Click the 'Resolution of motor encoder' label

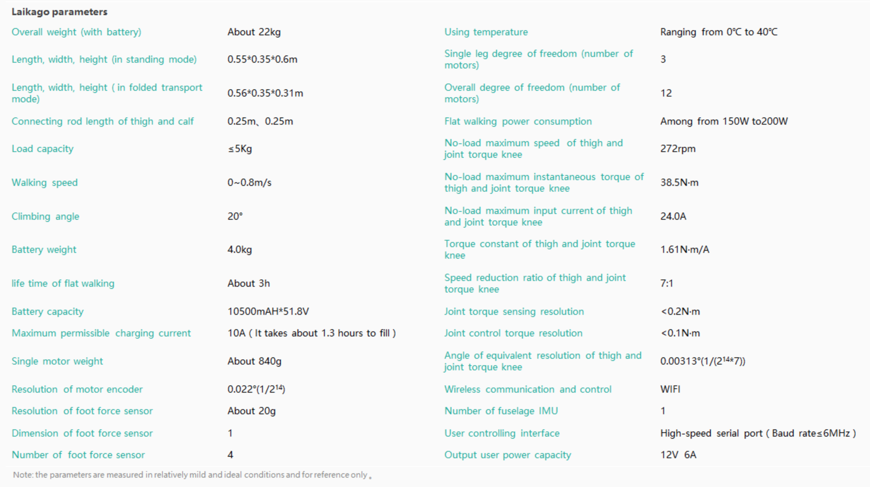tap(77, 389)
